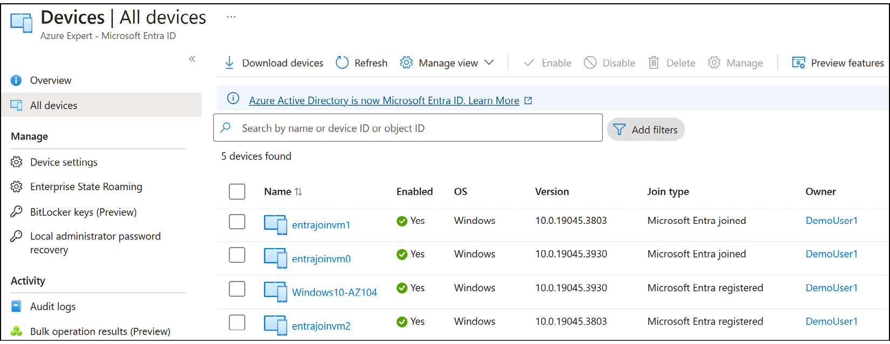Open DemoUser1 owner of entrajoinvm0
The image size is (890, 344).
tap(831, 254)
